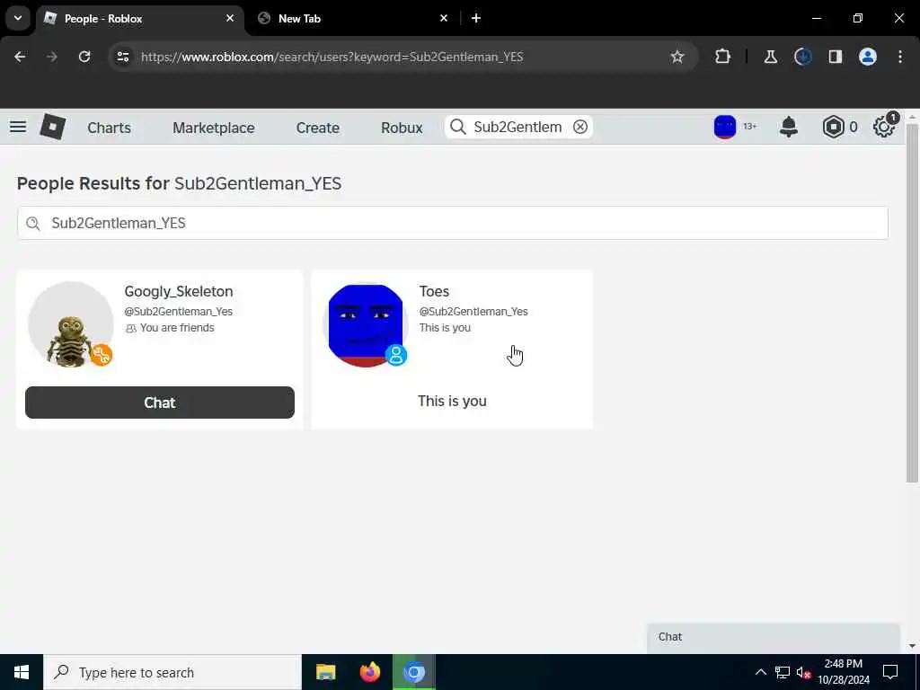Open the Roblox hamburger menu

coord(18,127)
